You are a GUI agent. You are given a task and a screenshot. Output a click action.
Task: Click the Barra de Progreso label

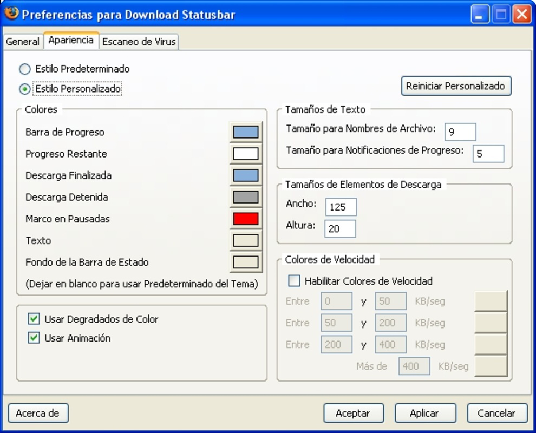coord(65,132)
